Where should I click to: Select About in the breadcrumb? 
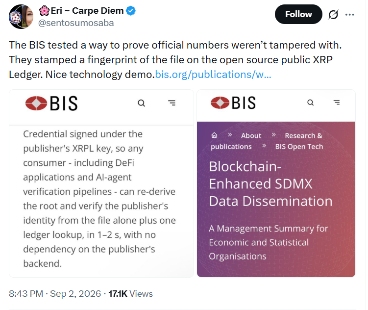pos(251,135)
